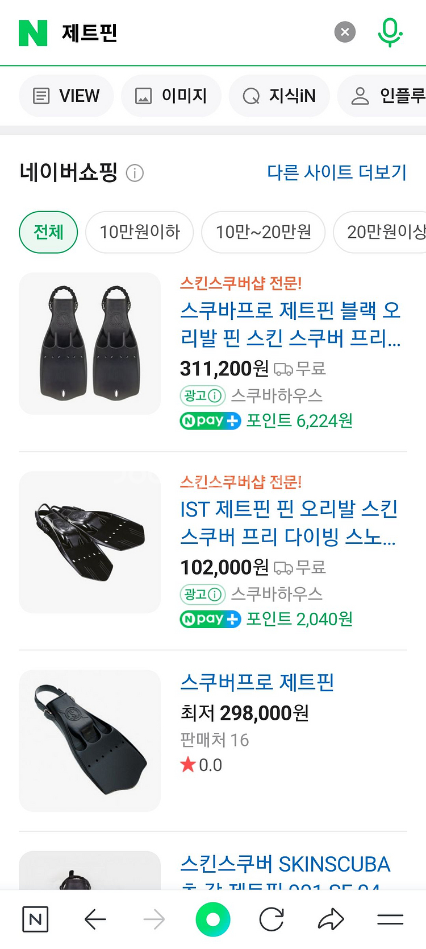426x949 pixels.
Task: Filter by 10만원이하 price chip
Action: point(140,232)
